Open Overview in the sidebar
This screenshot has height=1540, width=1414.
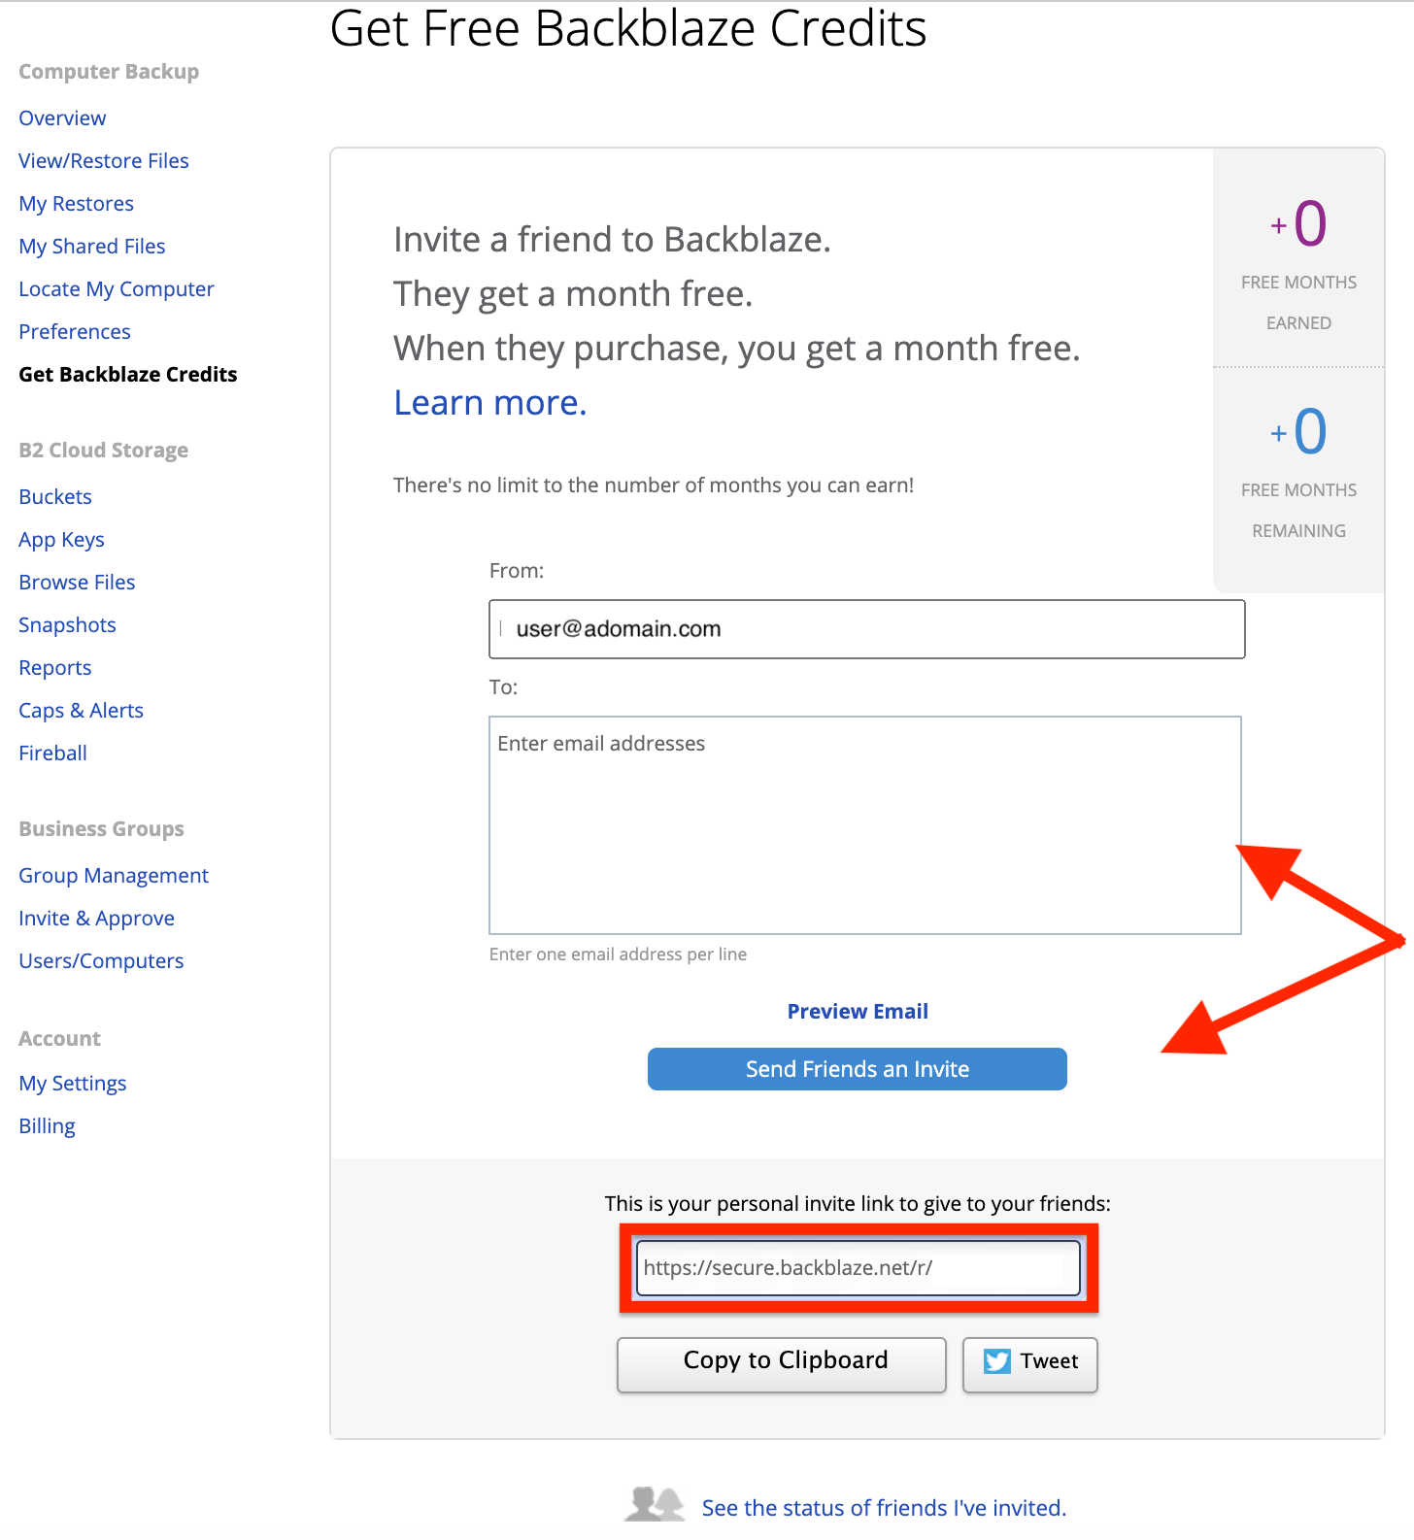[x=62, y=118]
